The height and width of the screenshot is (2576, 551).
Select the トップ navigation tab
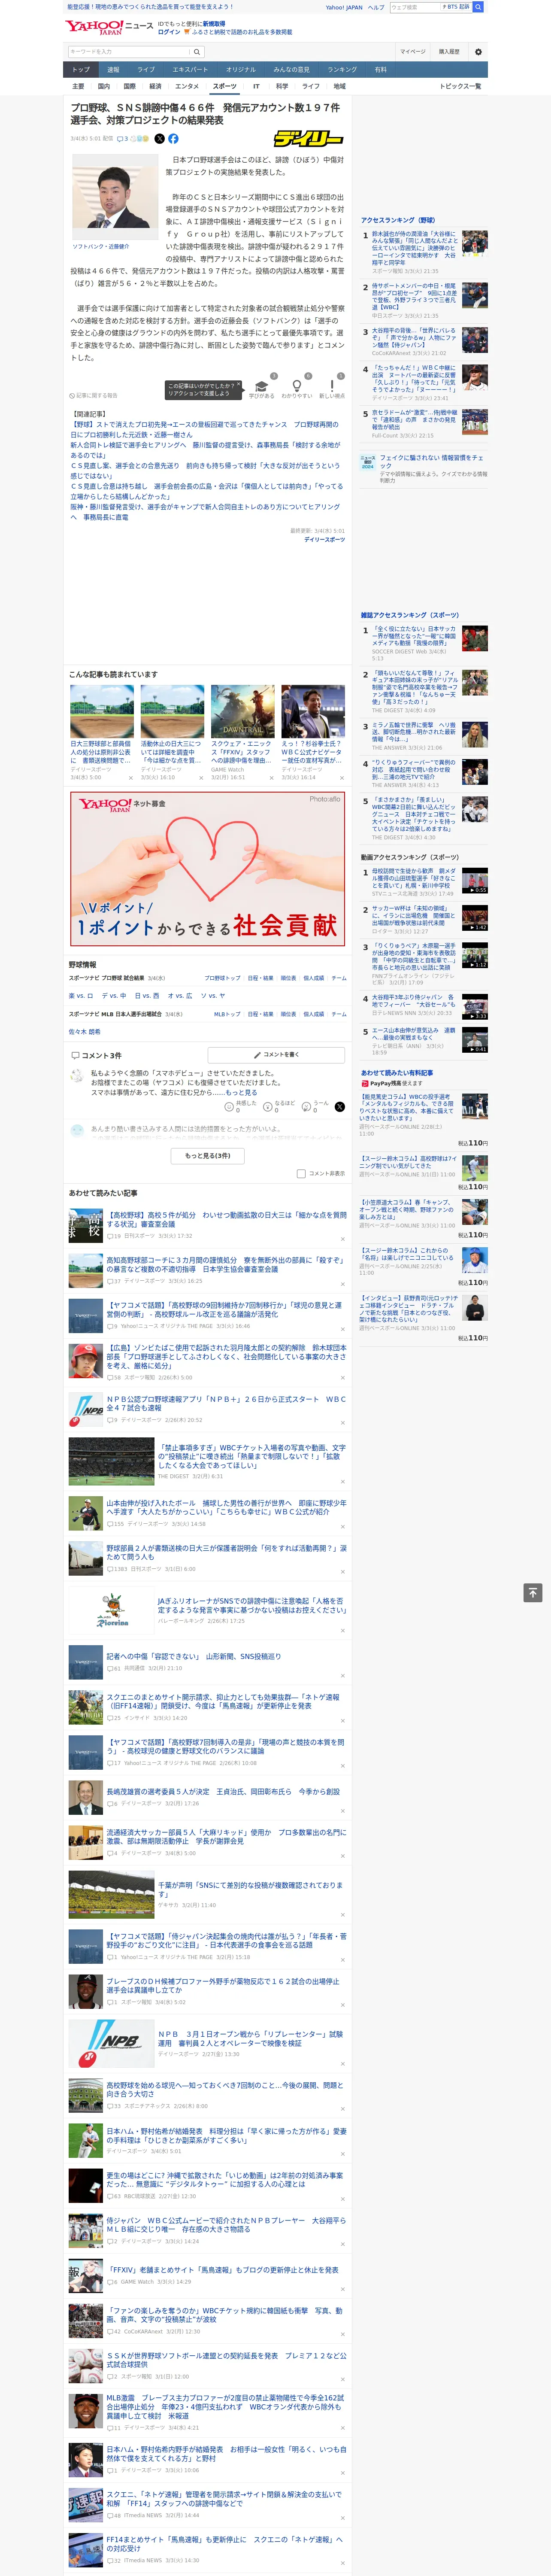coord(81,70)
